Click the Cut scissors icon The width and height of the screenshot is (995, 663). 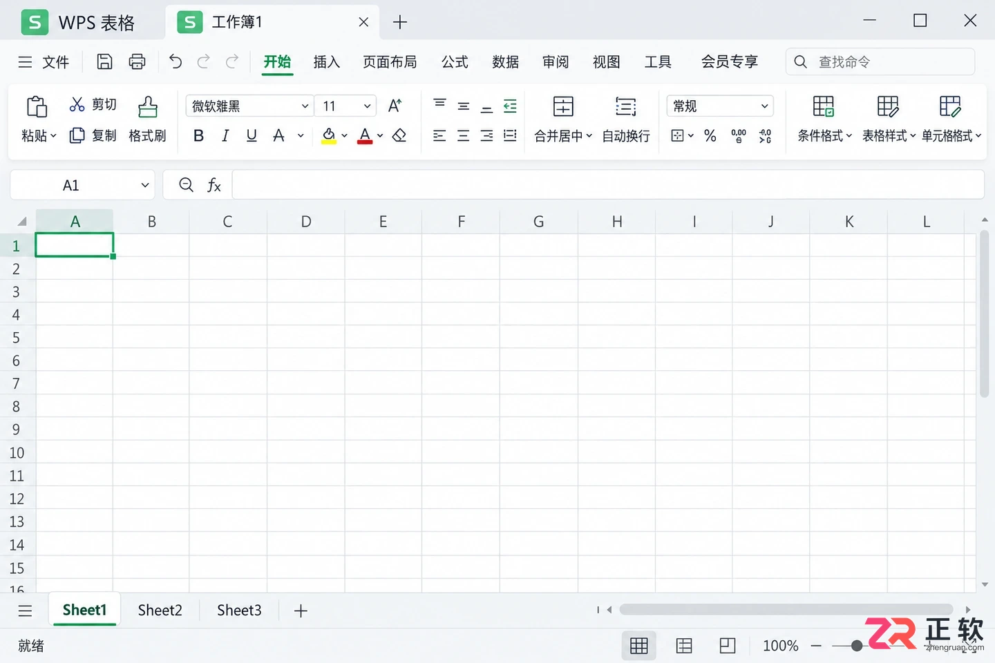77,104
